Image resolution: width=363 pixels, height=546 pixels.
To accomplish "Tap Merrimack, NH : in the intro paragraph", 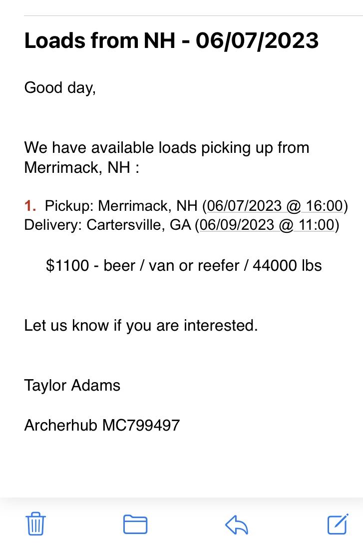I will (x=82, y=167).
